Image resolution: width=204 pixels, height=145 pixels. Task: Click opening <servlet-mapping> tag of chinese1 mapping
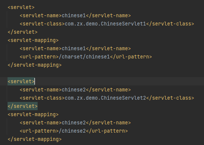[x=33, y=40]
